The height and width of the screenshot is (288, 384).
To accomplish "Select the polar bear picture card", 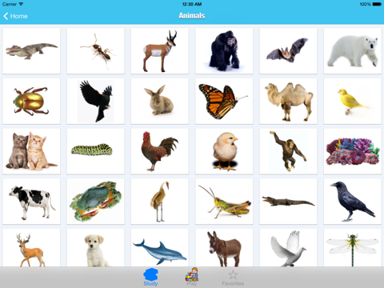I will pos(353,51).
